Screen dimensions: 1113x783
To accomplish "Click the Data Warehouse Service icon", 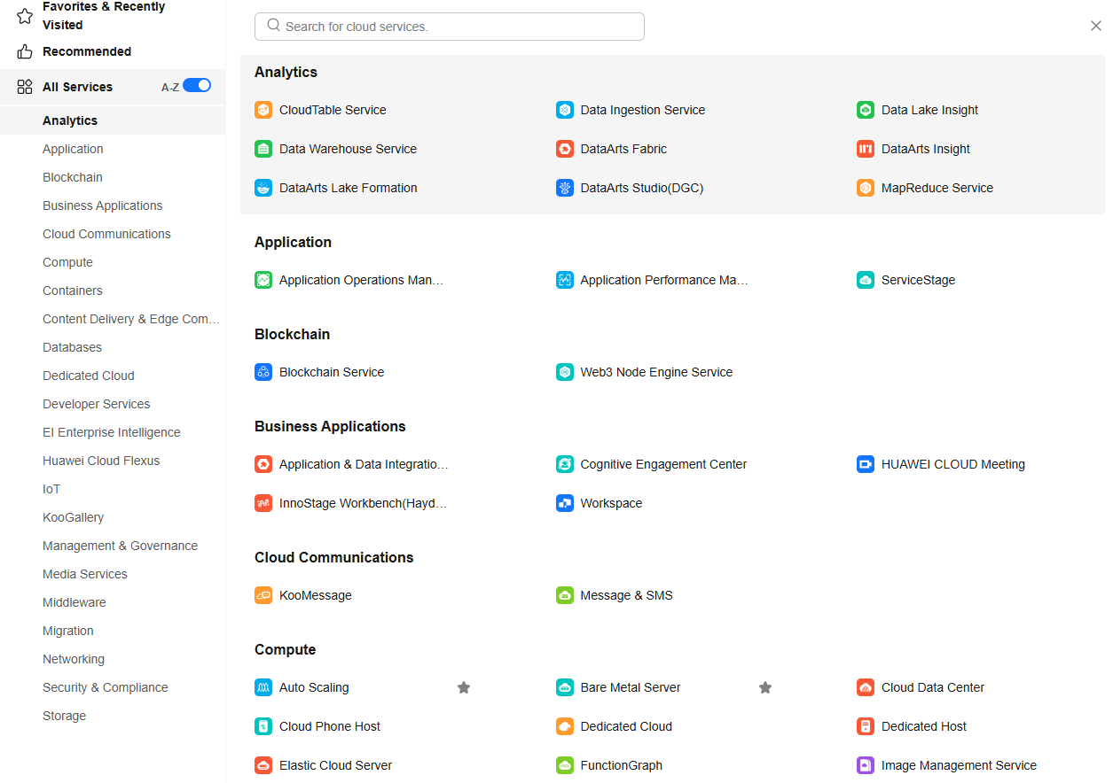I will 263,149.
